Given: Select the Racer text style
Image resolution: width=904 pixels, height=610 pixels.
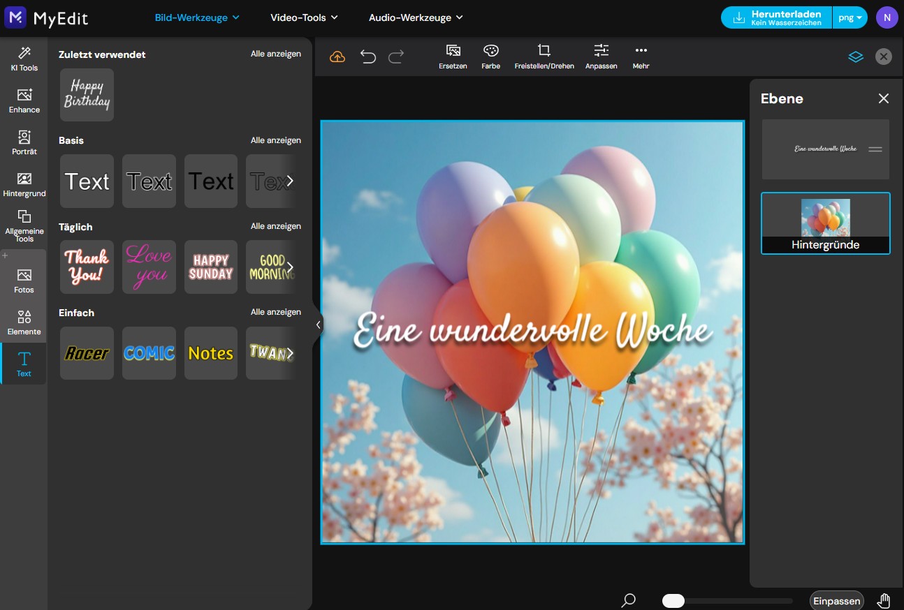Looking at the screenshot, I should click(x=87, y=353).
